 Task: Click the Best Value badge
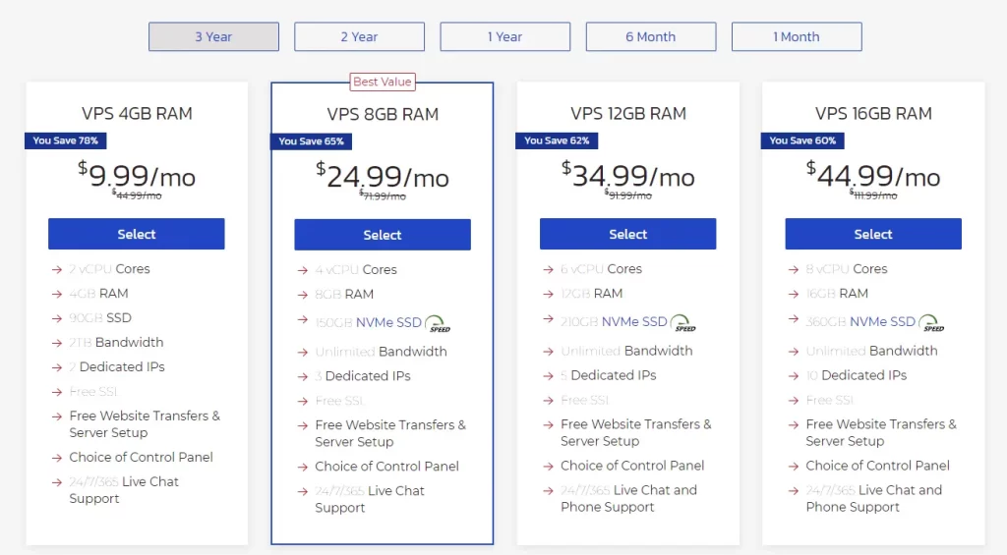click(x=383, y=82)
